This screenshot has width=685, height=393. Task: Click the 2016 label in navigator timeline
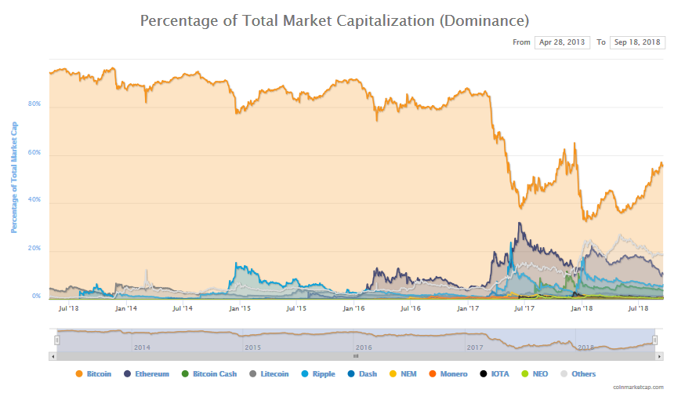364,347
